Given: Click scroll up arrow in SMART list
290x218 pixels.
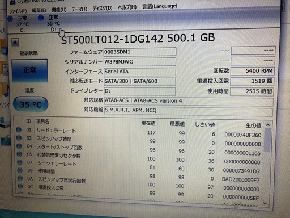Looking at the screenshot, I should pos(268,125).
